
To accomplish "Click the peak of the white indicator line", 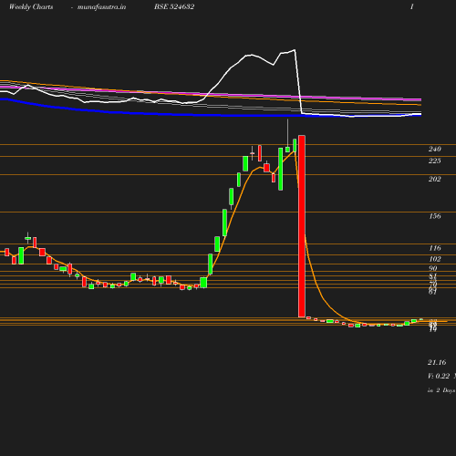I will [x=295, y=50].
